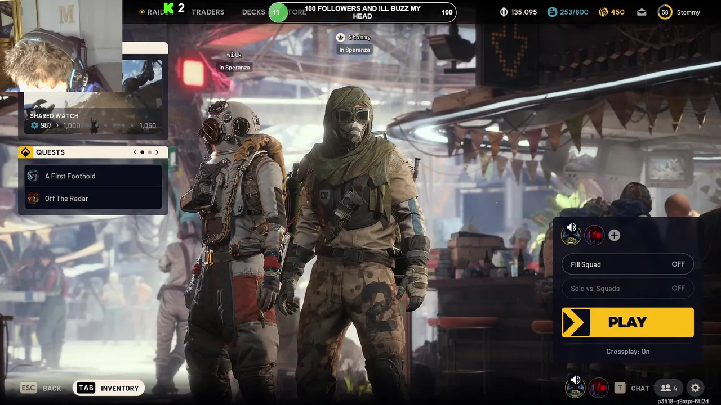
Task: Click the yellow striped token icon beside 450
Action: [602, 12]
